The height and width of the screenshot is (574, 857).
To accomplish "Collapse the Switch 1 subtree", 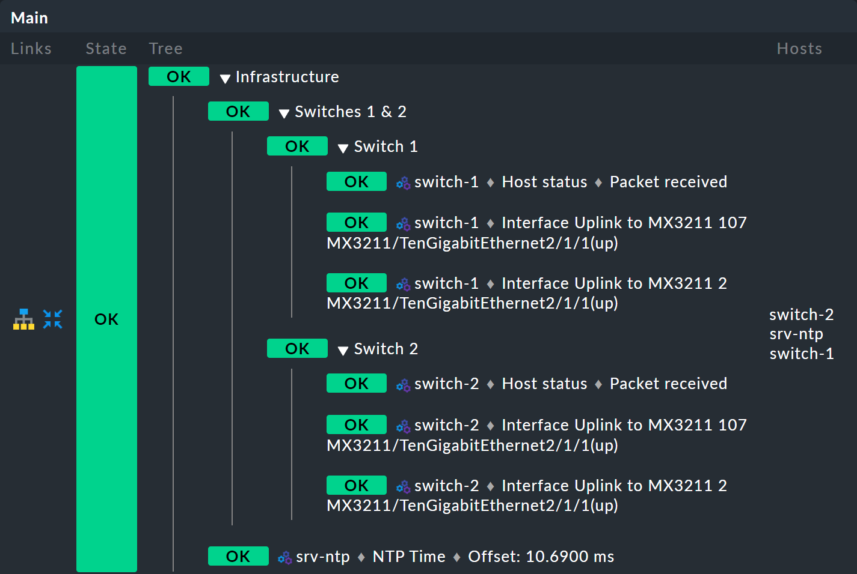I will pos(343,148).
